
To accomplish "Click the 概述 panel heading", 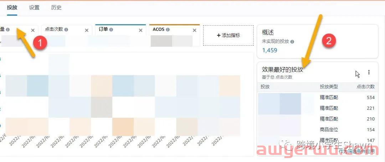I will [268, 32].
